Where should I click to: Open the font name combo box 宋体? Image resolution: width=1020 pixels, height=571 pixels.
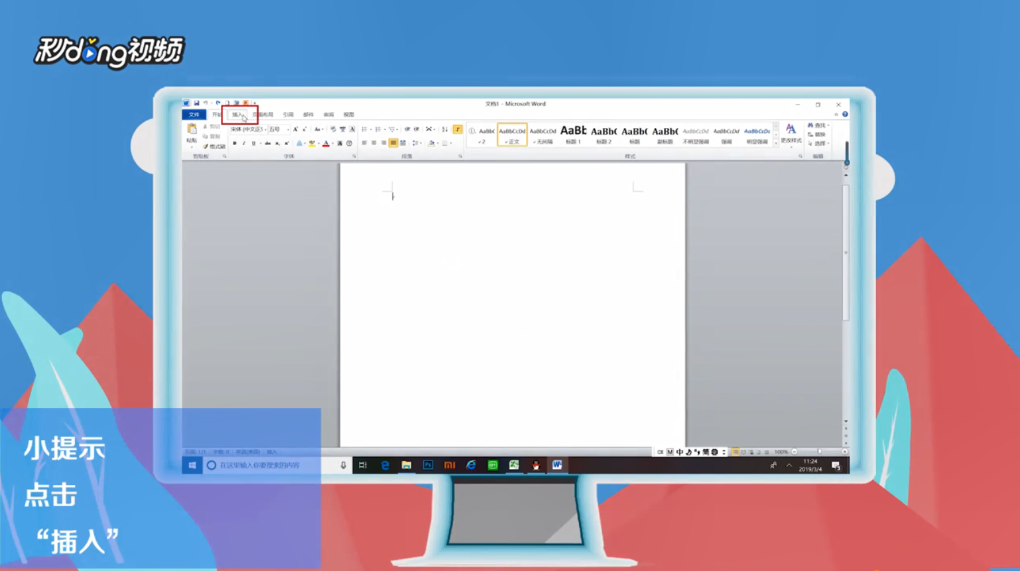248,129
